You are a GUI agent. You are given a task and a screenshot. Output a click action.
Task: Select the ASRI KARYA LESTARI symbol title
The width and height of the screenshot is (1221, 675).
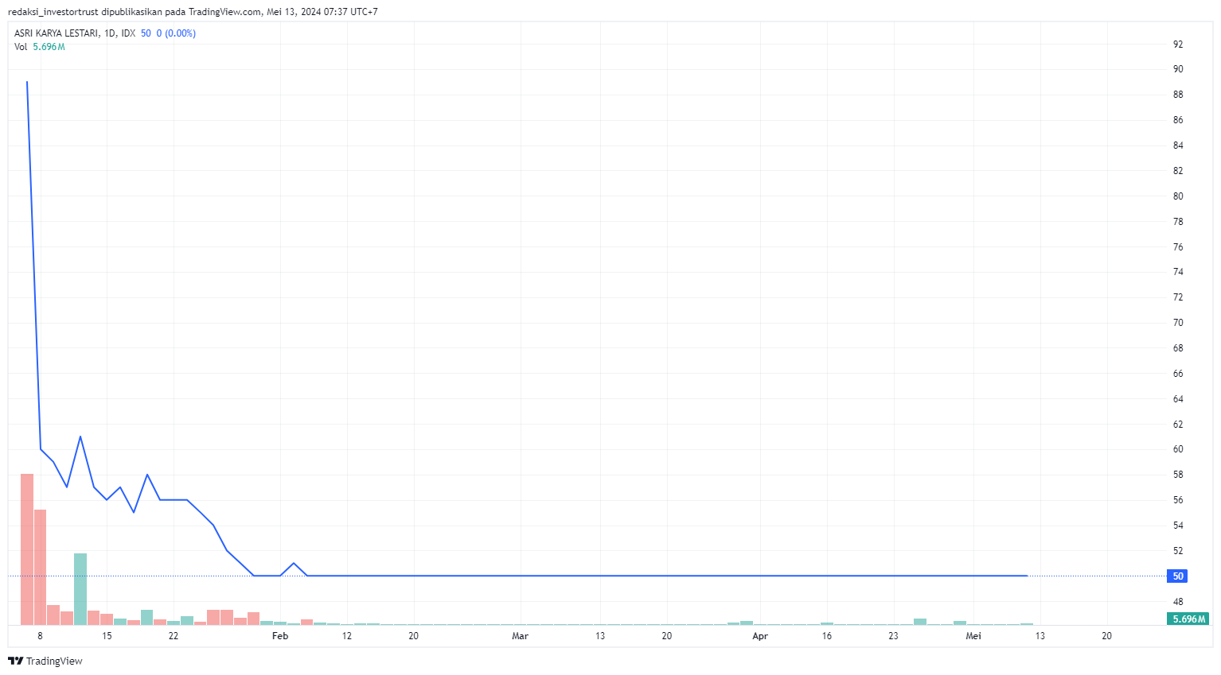(57, 33)
